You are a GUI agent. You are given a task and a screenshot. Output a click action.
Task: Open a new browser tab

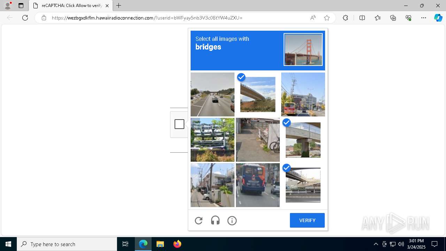pos(119,6)
